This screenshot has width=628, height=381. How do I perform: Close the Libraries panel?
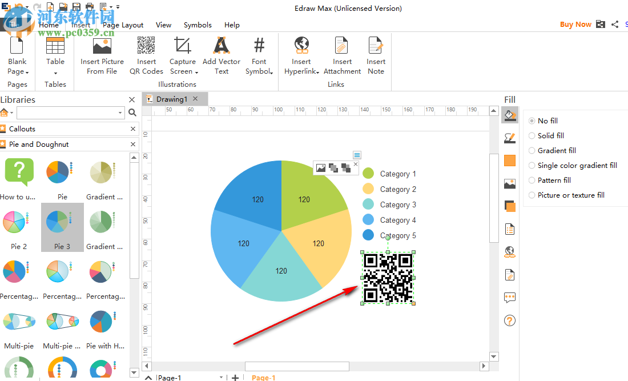pos(132,99)
